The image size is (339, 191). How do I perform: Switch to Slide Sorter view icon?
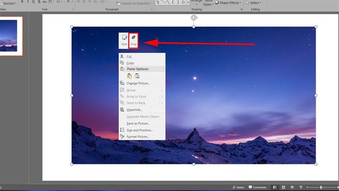click(x=283, y=187)
